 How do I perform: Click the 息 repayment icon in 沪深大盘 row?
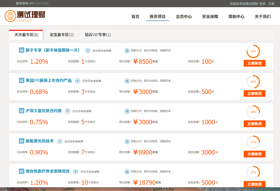pyautogui.click(x=127, y=111)
